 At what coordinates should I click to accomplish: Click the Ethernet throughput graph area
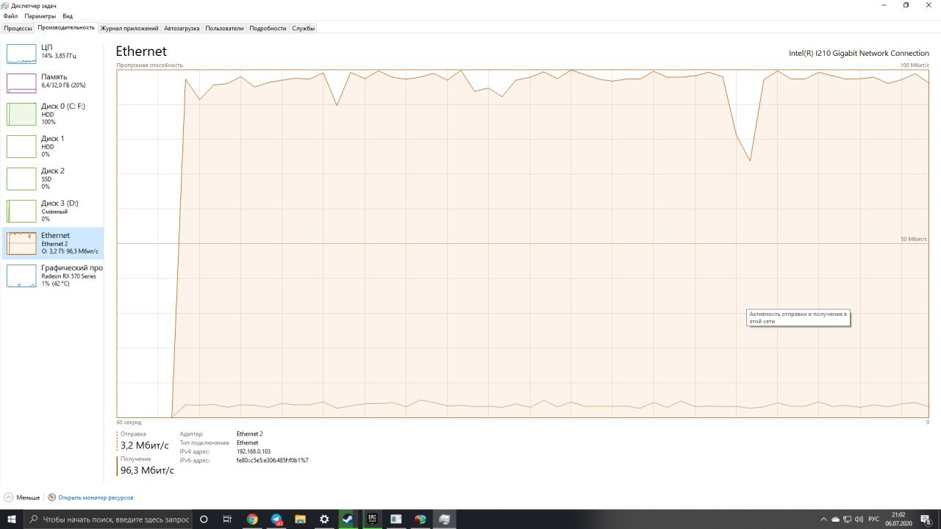pos(522,244)
